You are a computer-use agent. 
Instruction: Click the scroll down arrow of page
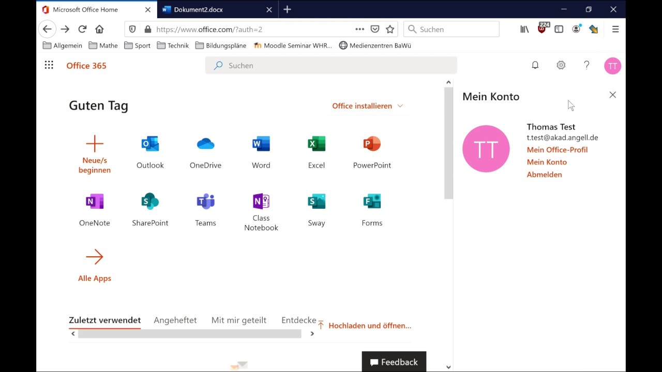pyautogui.click(x=448, y=367)
